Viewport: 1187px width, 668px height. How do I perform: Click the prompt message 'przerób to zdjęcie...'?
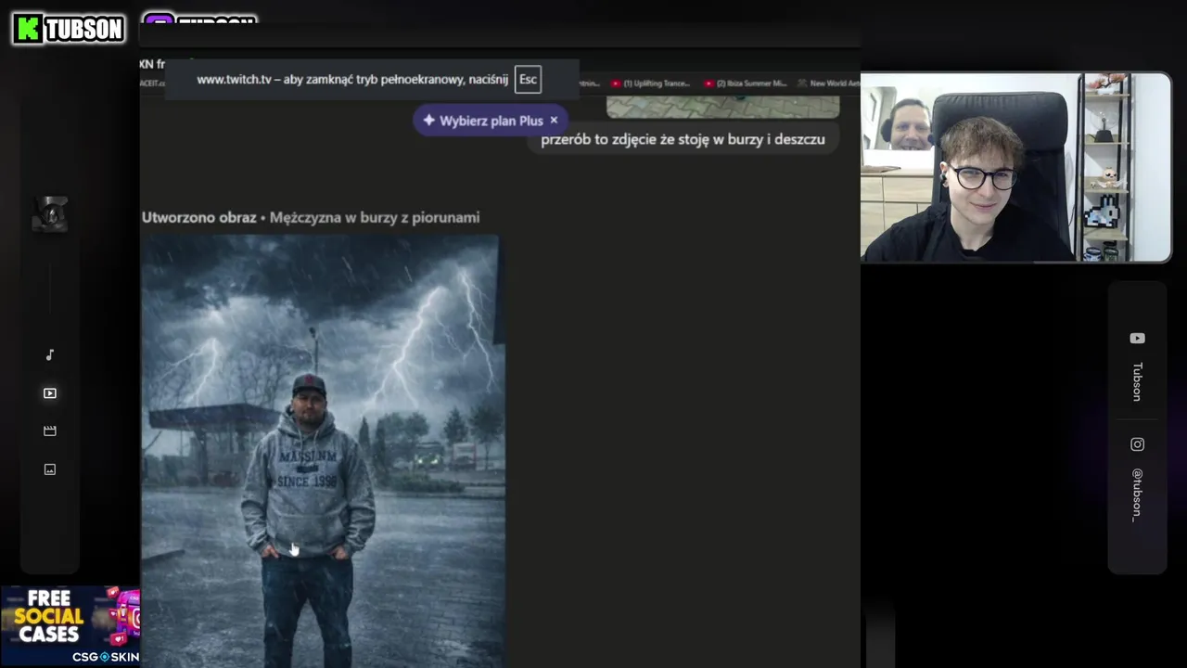tap(683, 139)
